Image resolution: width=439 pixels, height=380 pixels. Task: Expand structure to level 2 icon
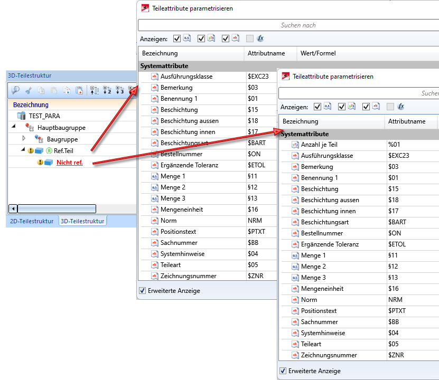tap(107, 90)
